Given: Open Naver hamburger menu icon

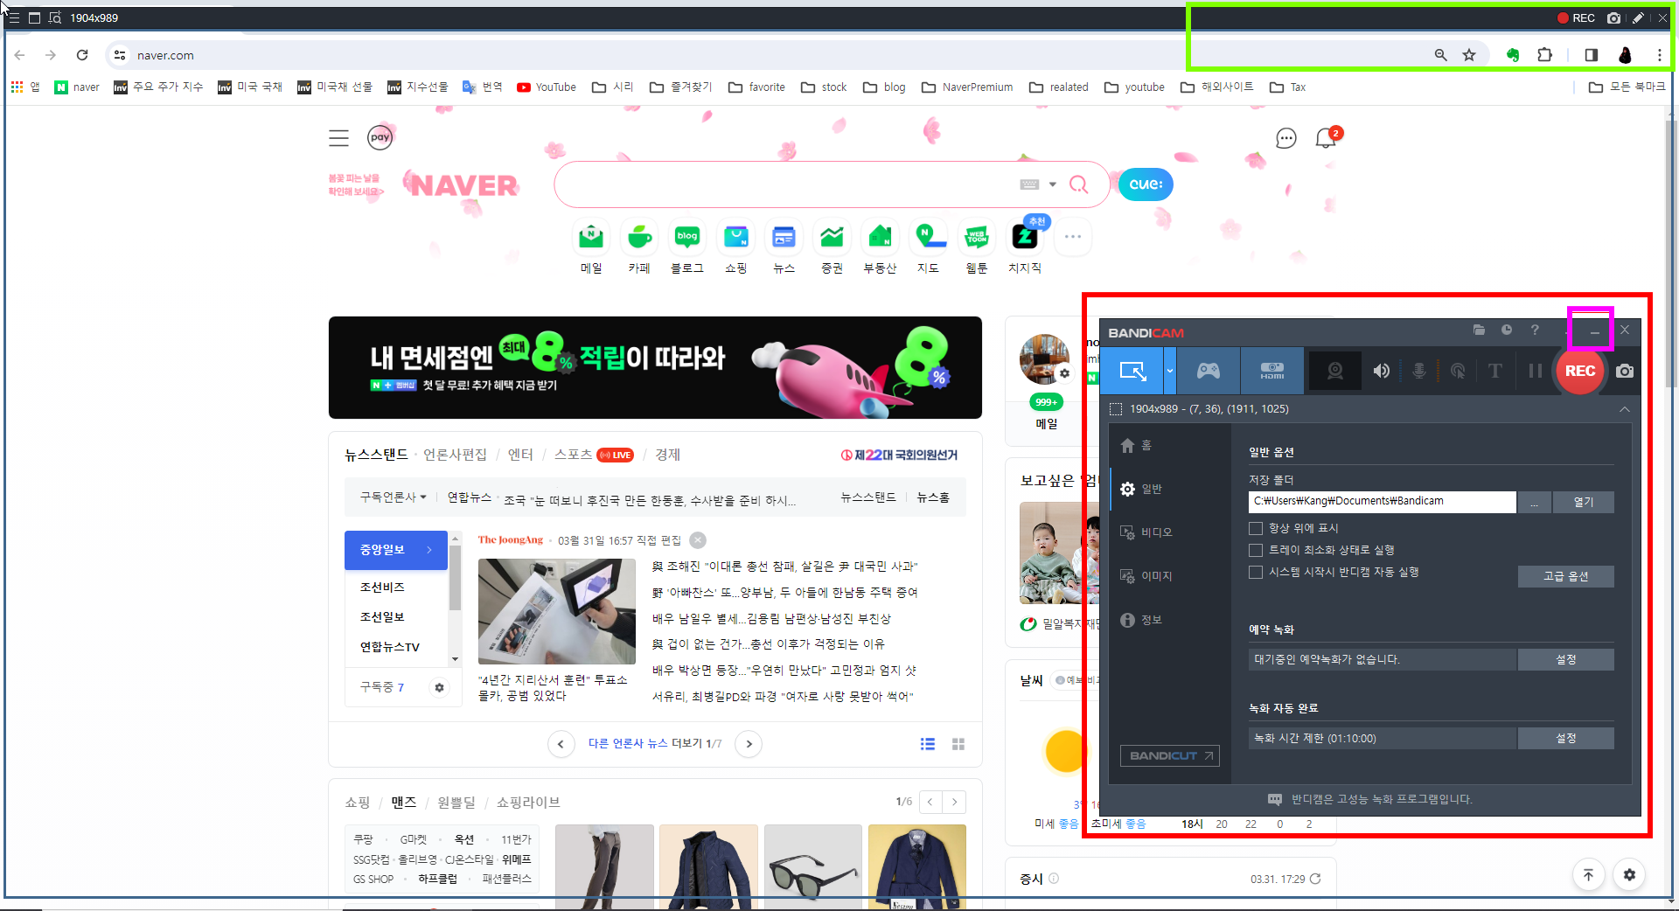Looking at the screenshot, I should [338, 138].
